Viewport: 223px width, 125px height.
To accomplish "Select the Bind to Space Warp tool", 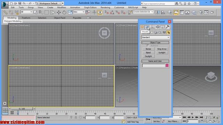I will tap(17, 12).
